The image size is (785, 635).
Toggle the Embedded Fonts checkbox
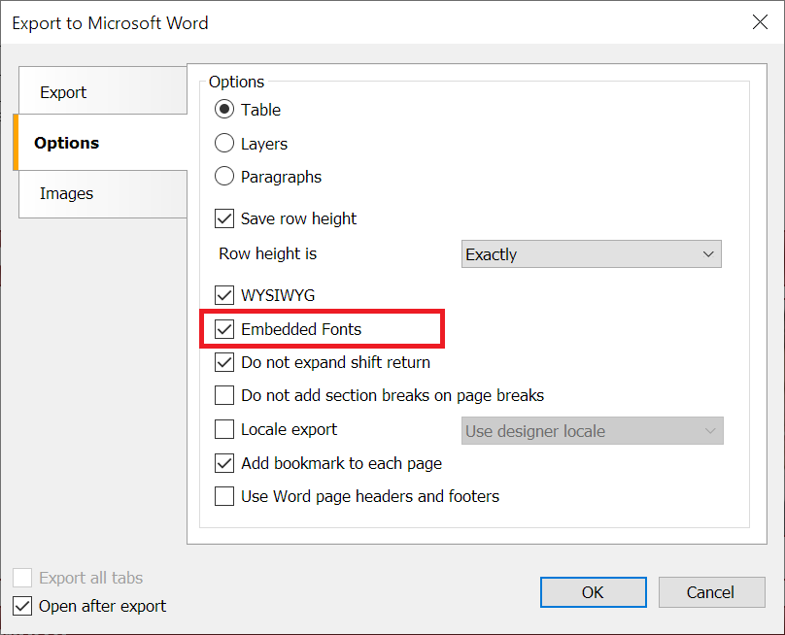(x=224, y=329)
